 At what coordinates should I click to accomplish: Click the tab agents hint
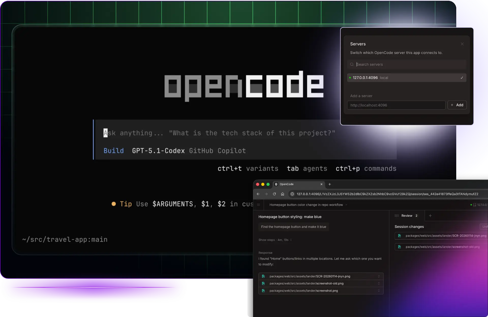307,168
